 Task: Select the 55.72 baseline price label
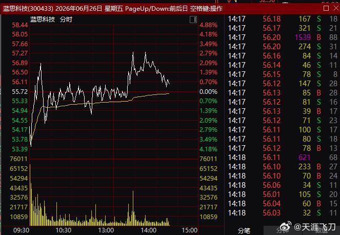[19, 91]
